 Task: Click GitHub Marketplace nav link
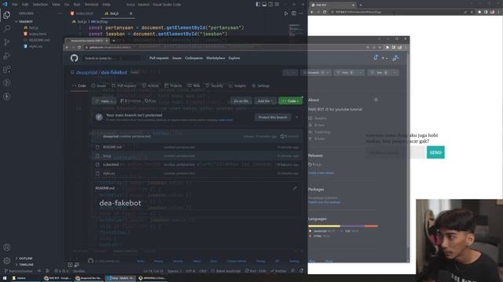[x=215, y=58]
